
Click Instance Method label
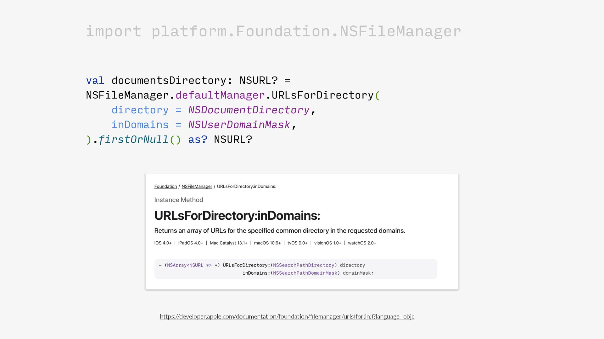point(178,200)
